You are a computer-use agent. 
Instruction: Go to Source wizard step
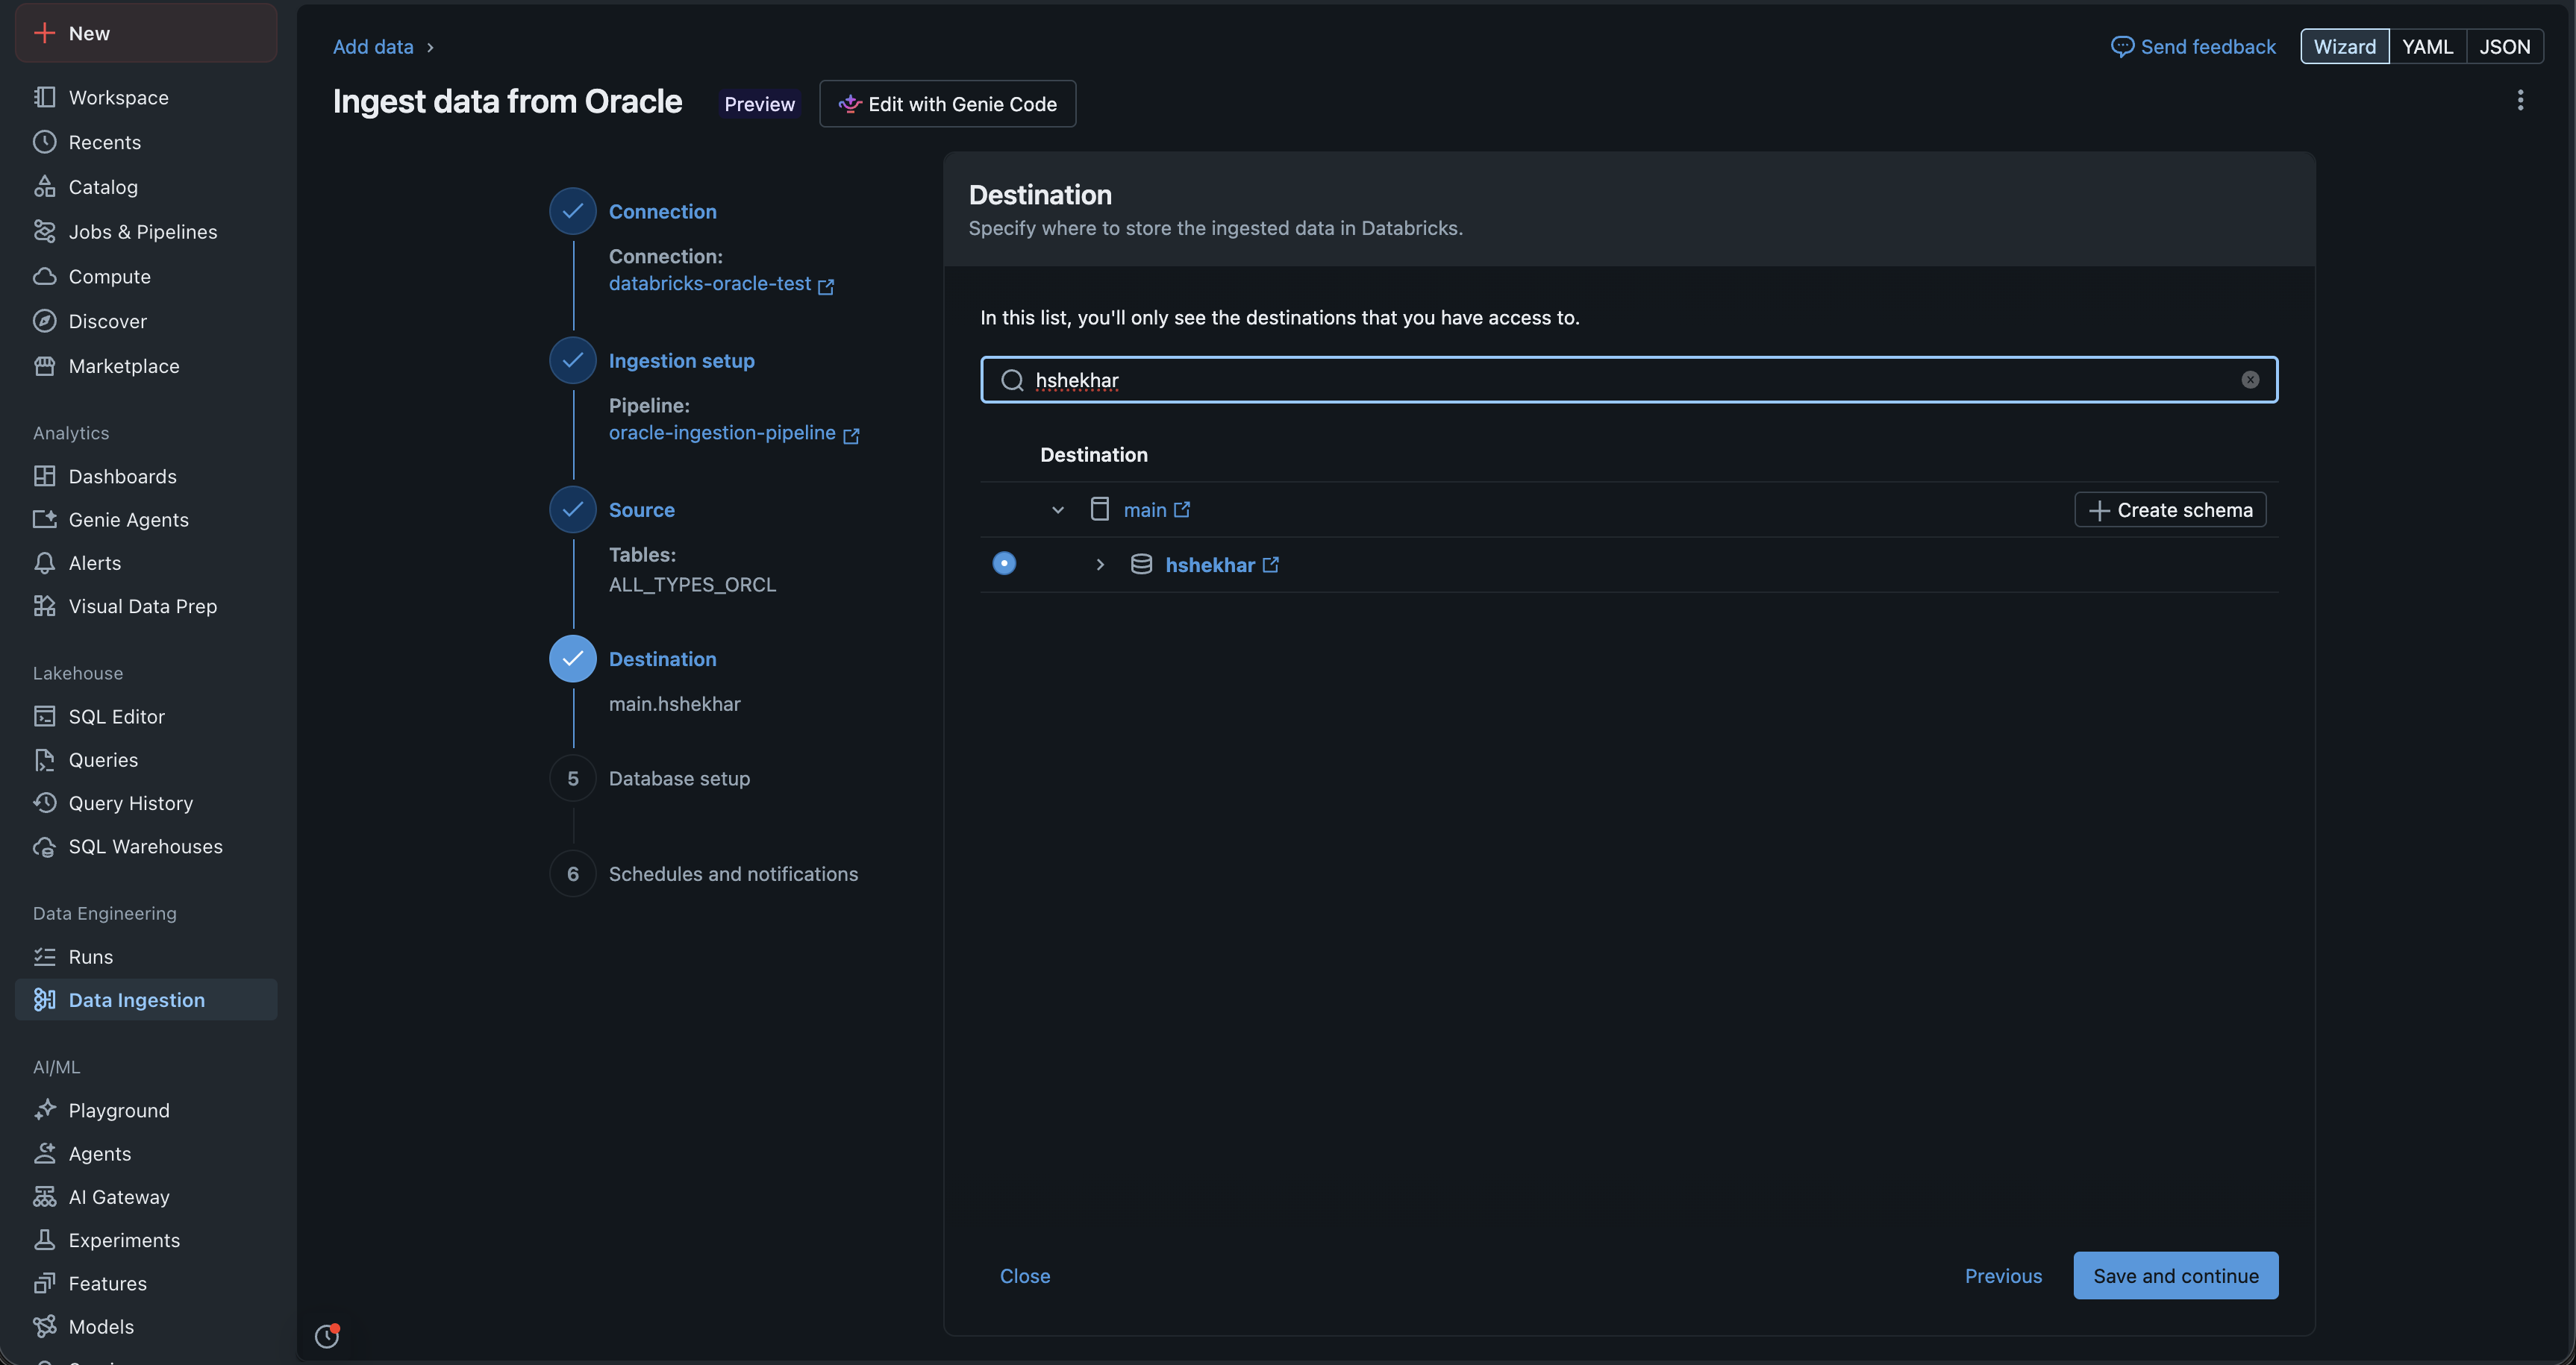(641, 509)
